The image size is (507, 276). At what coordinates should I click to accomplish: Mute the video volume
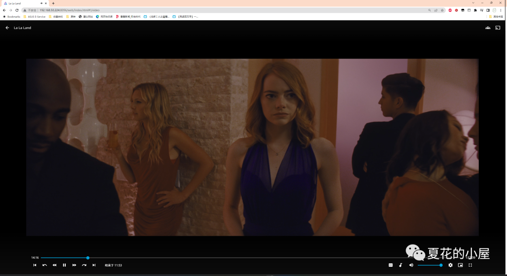click(411, 265)
